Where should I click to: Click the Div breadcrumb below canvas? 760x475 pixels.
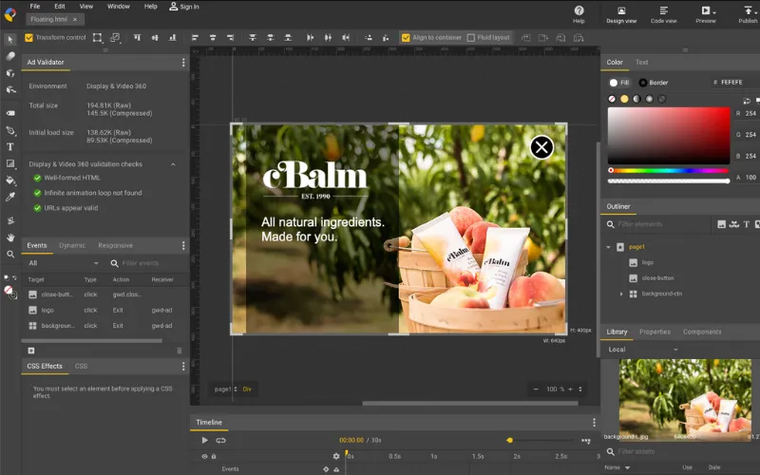coord(247,389)
